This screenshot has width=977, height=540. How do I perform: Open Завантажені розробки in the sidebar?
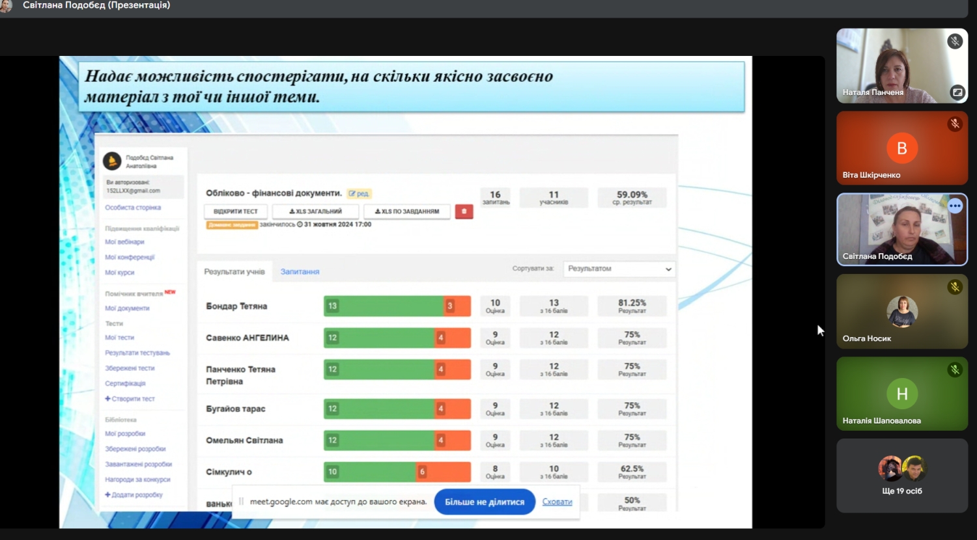point(138,465)
